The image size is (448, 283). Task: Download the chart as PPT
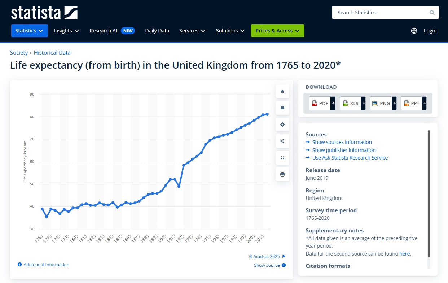[413, 103]
